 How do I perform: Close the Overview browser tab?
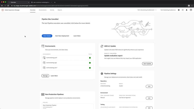click(28, 2)
